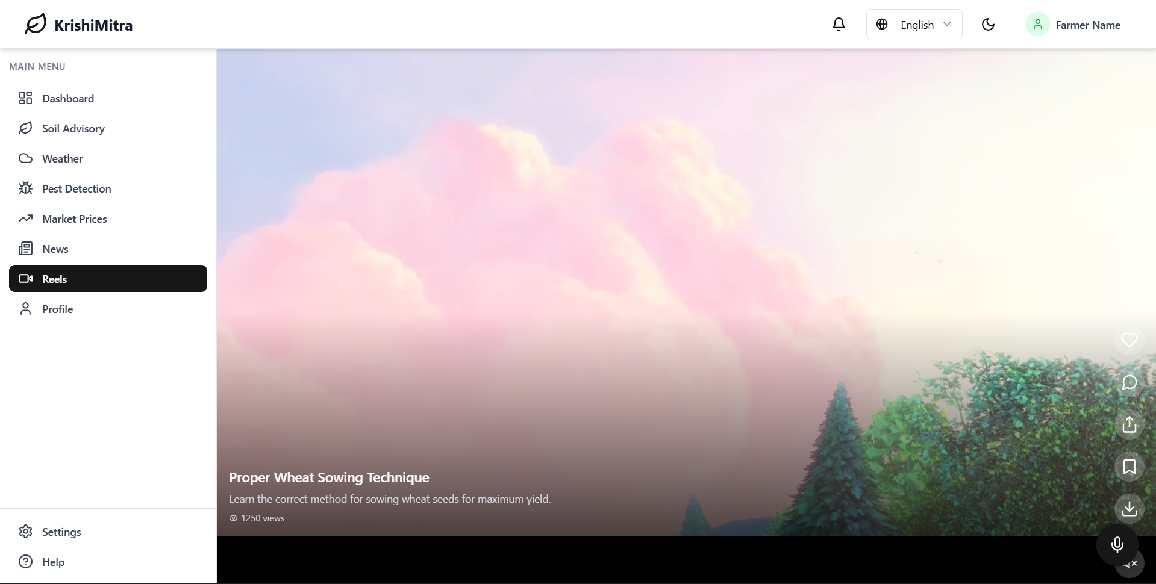Open the notifications bell
Image resolution: width=1156 pixels, height=584 pixels.
839,25
